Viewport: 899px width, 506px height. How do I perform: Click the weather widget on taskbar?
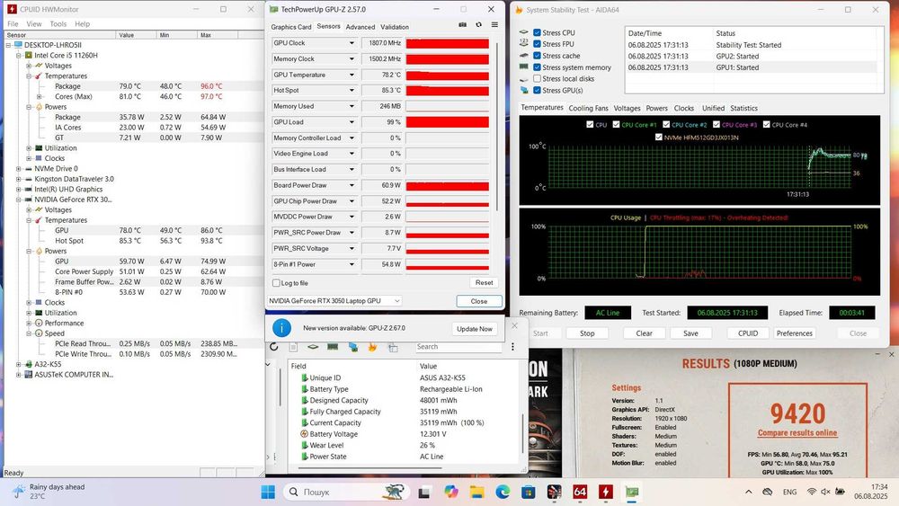49,491
